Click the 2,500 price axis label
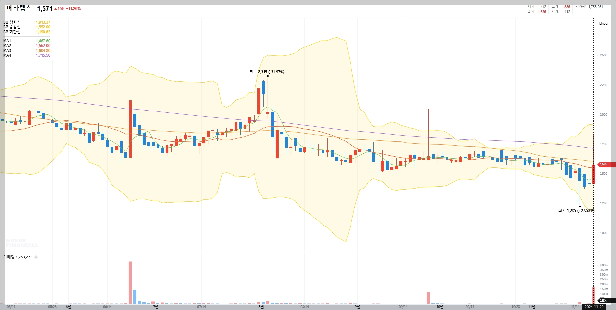 [x=603, y=55]
